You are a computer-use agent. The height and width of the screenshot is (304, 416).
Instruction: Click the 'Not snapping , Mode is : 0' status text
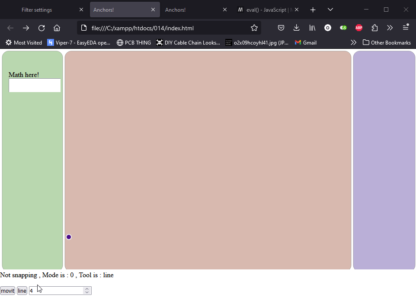(x=37, y=275)
